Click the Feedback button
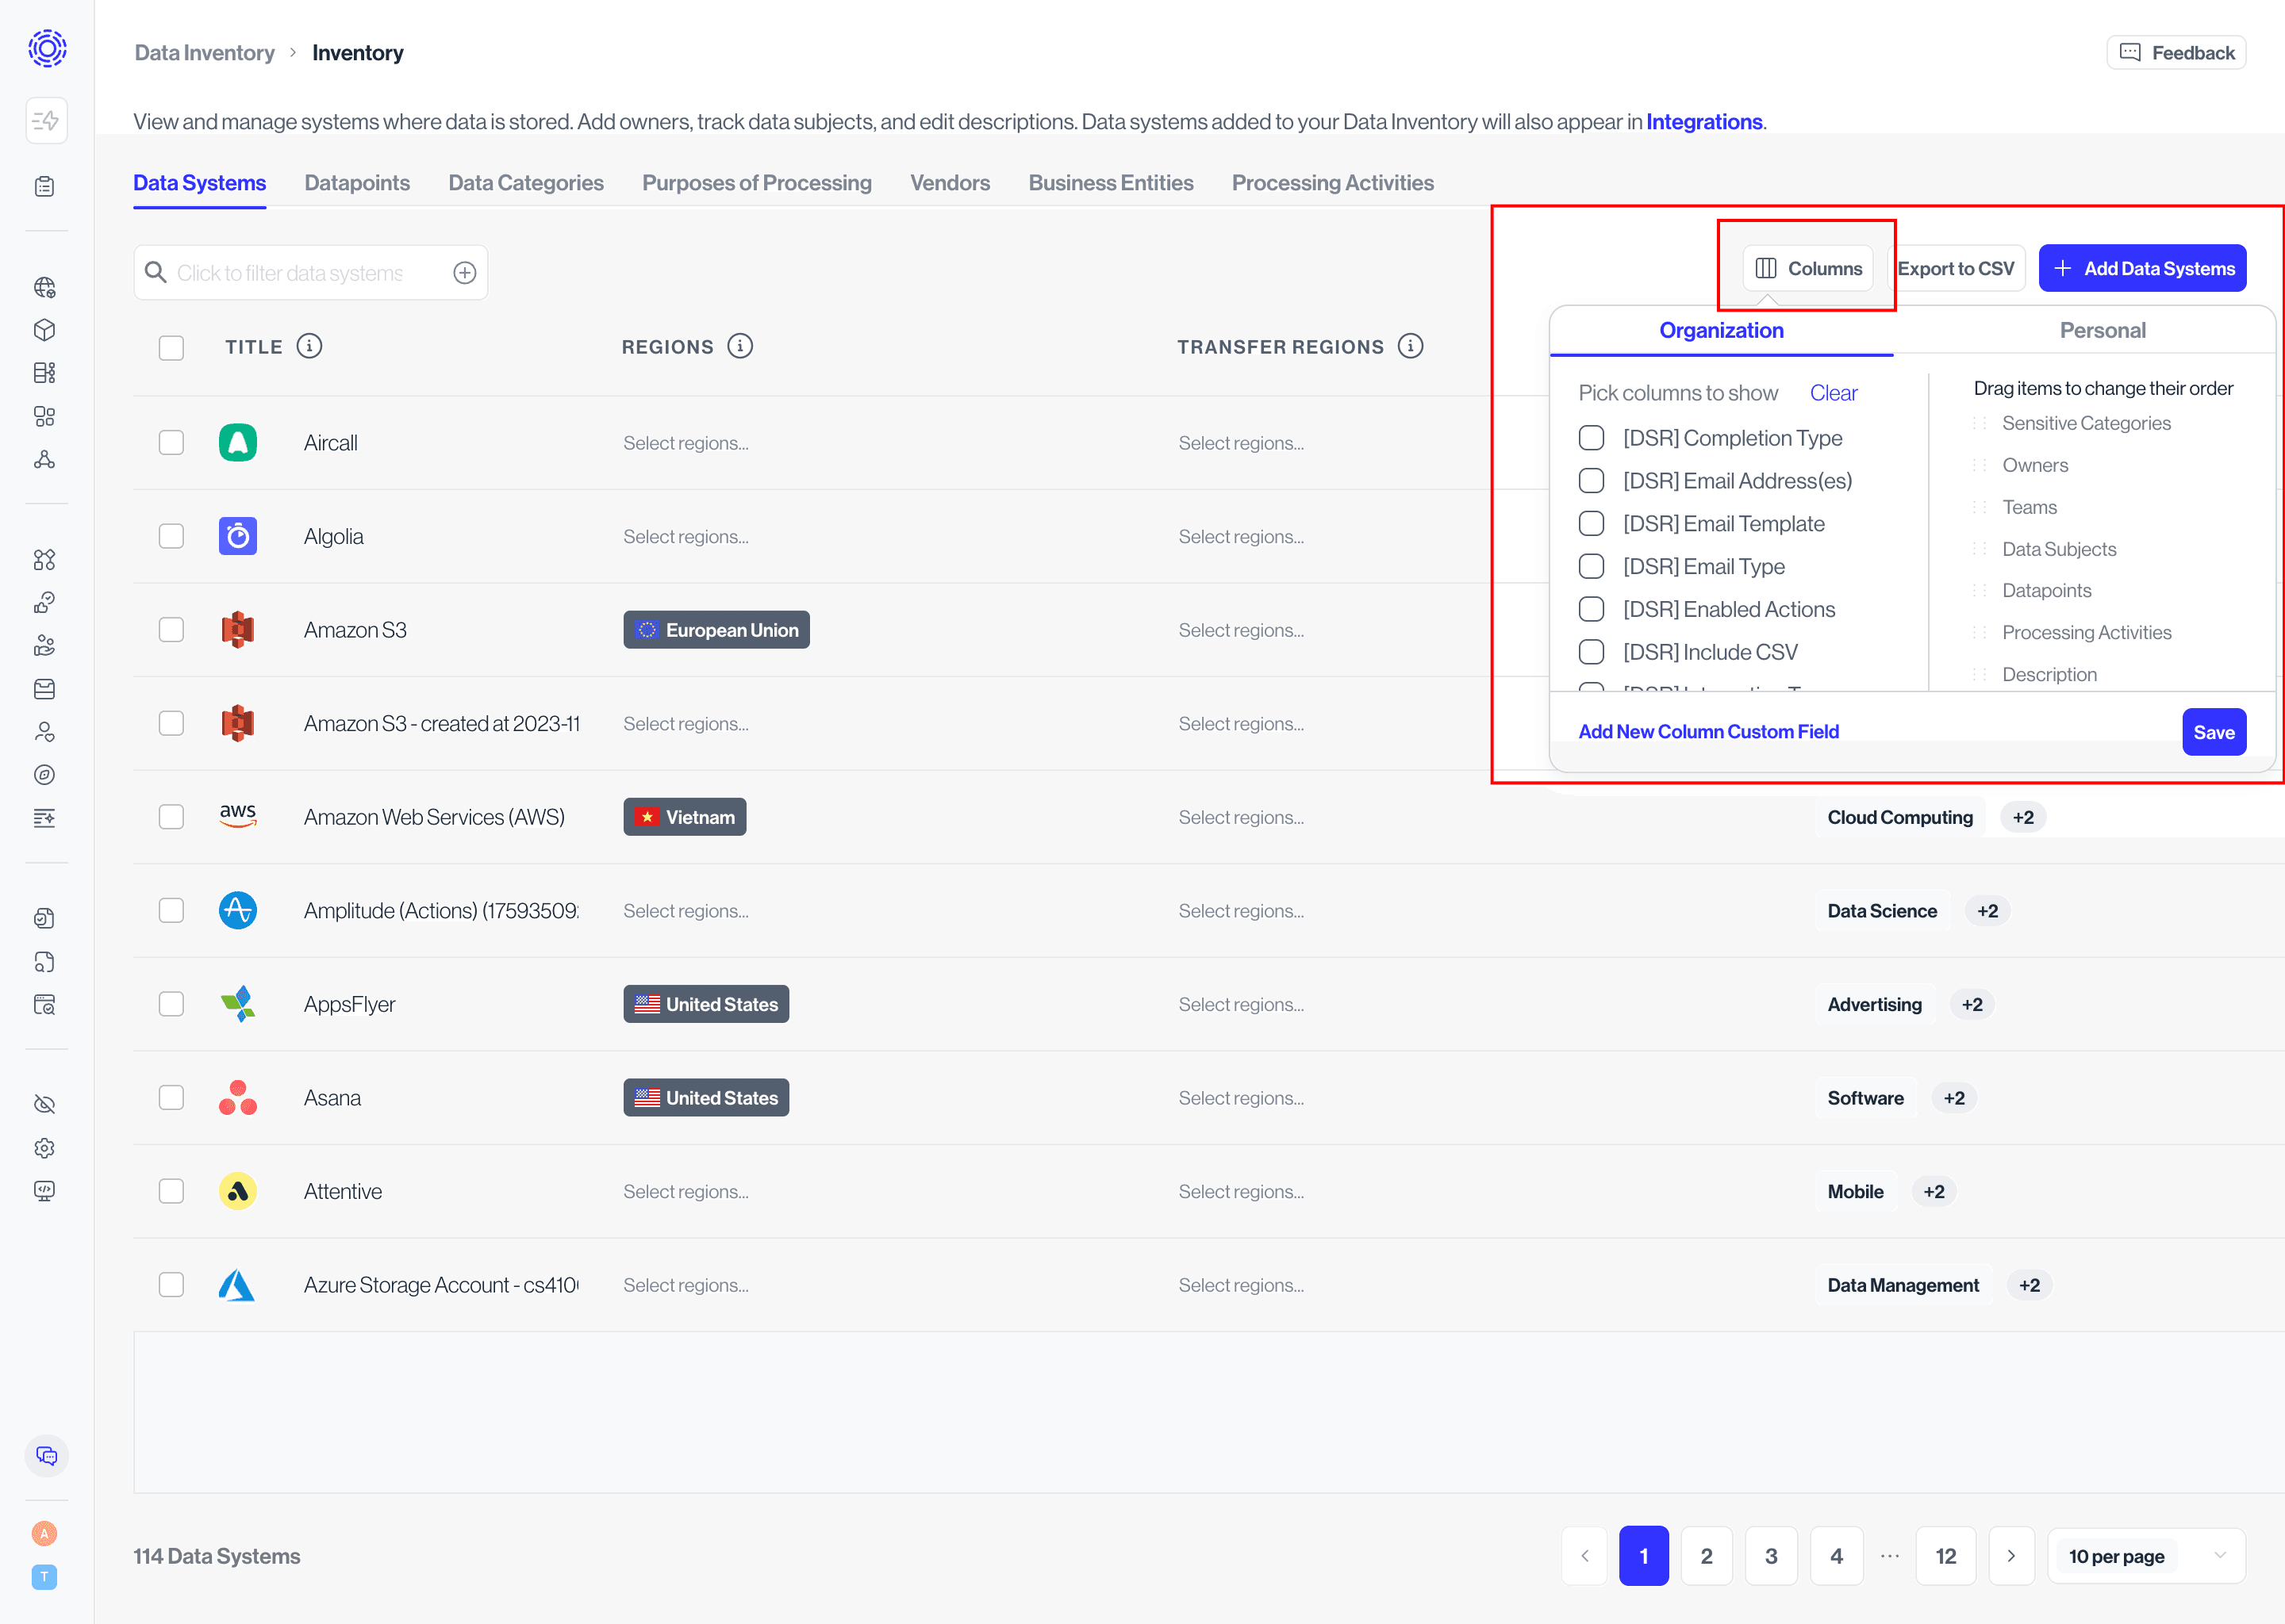 click(2177, 53)
